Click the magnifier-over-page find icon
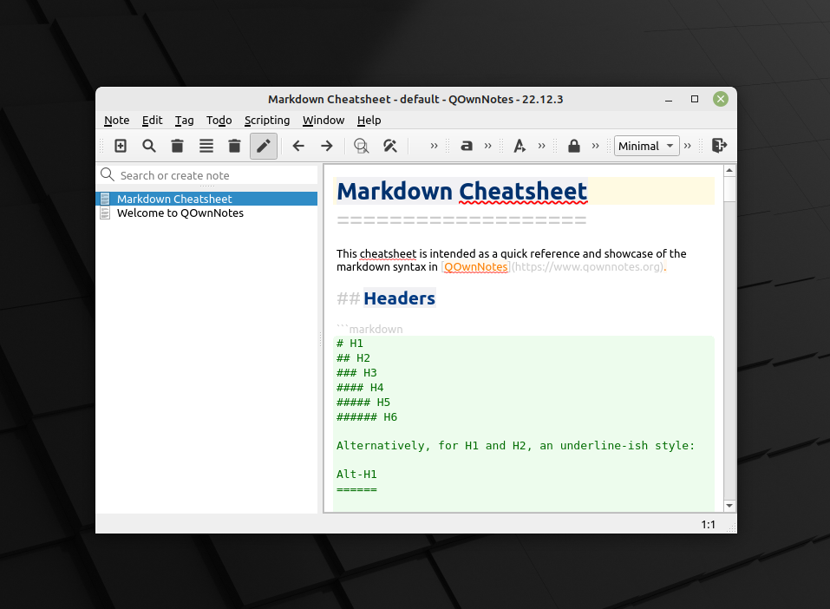The height and width of the screenshot is (609, 830). (362, 146)
